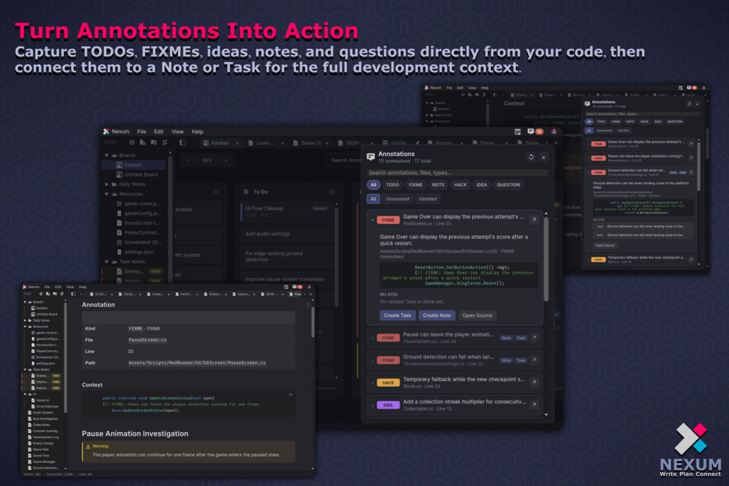This screenshot has width=729, height=486.
Task: Zoom in with the plus button beside 88%
Action: click(226, 160)
